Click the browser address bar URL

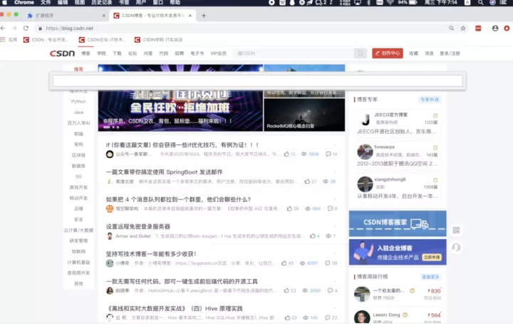click(x=70, y=28)
